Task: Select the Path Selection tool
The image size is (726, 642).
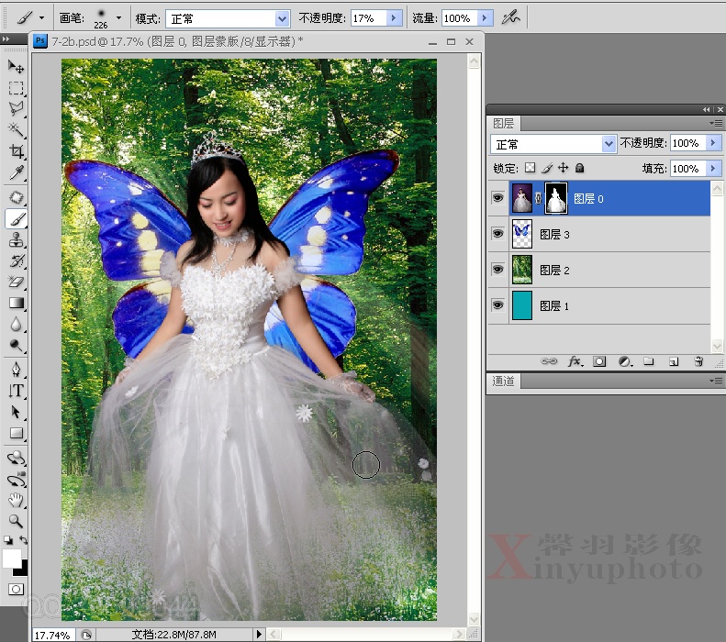Action: coord(16,412)
